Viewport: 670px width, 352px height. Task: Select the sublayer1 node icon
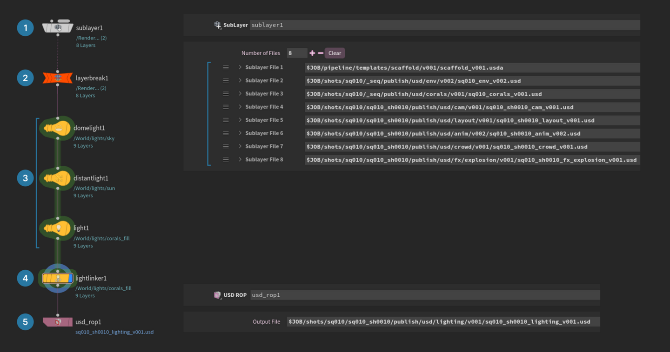tap(58, 27)
